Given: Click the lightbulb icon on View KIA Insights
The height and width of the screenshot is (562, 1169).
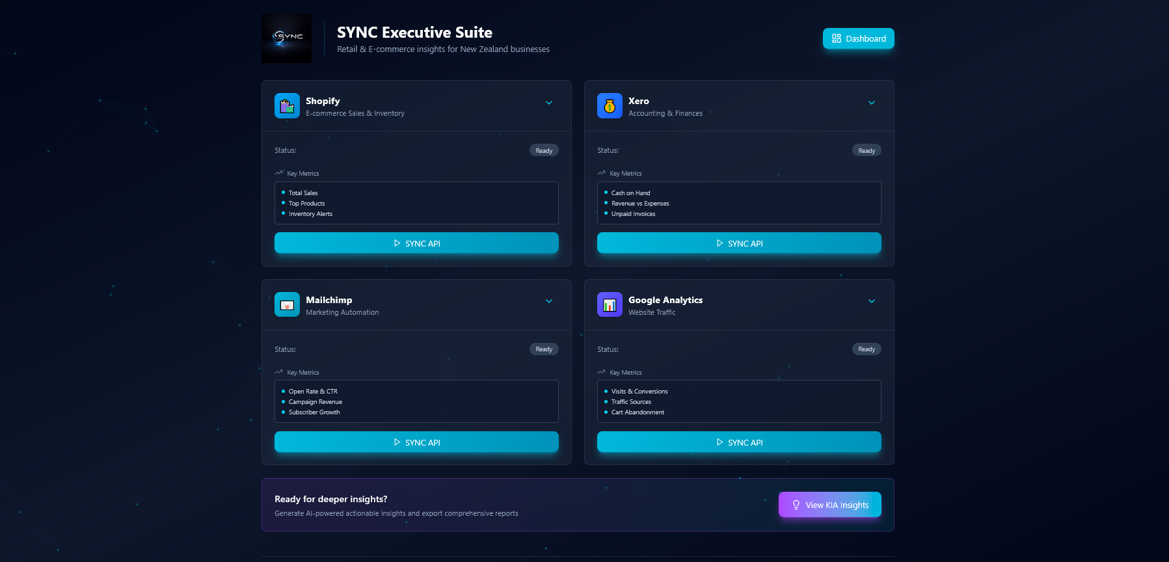Looking at the screenshot, I should [796, 505].
